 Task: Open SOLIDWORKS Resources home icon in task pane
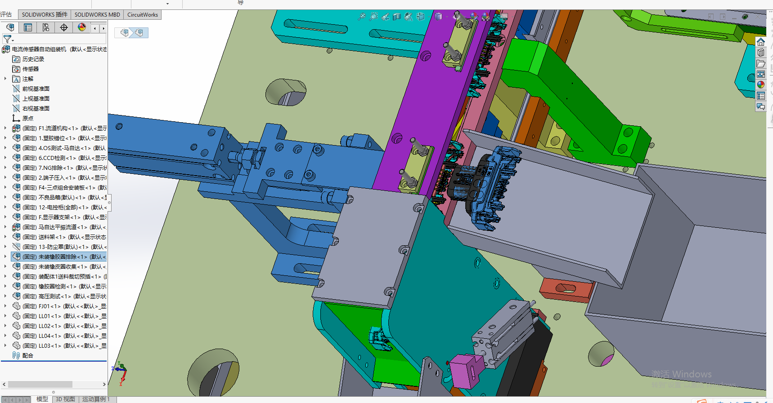coord(761,42)
